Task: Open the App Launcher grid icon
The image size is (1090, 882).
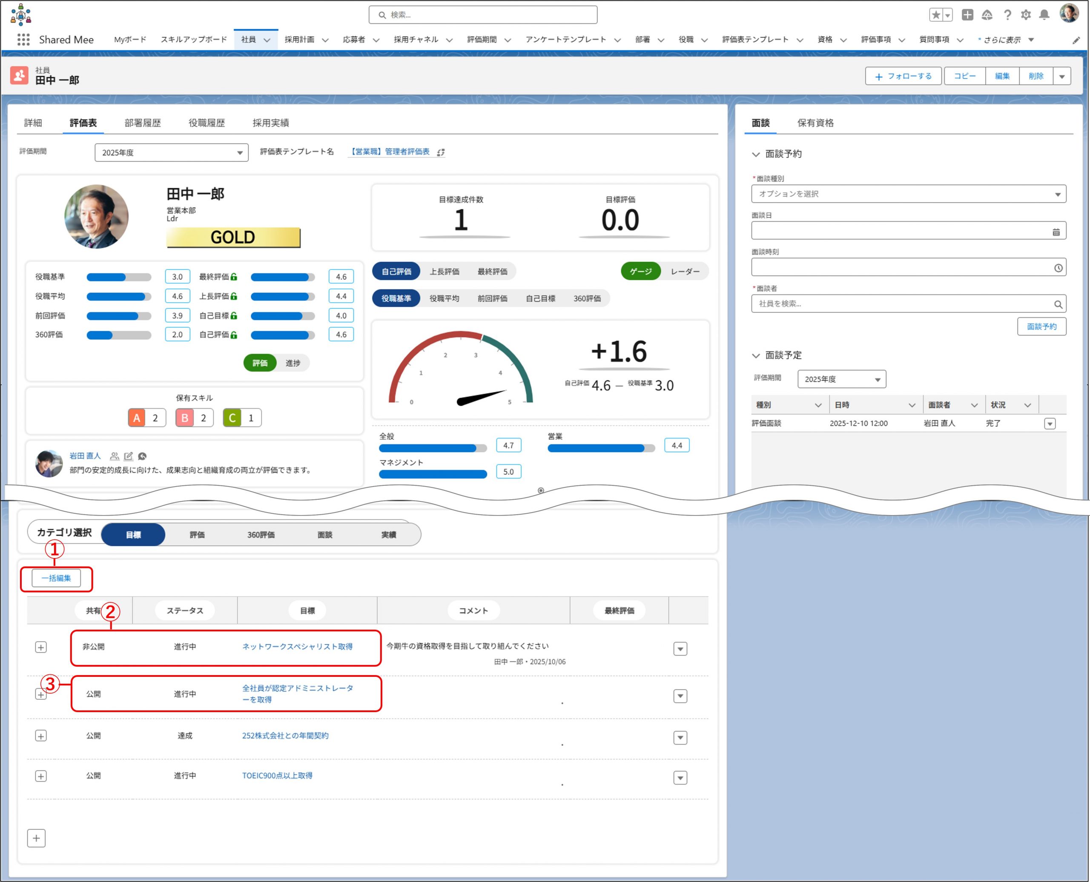Action: pos(23,40)
